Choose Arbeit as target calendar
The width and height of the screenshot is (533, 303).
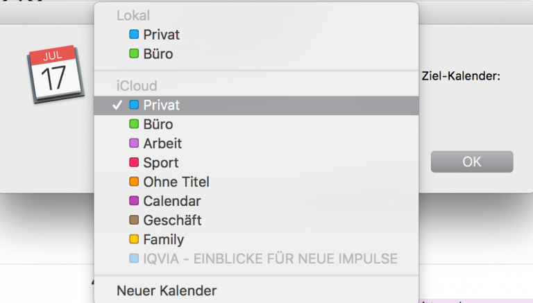pos(162,144)
